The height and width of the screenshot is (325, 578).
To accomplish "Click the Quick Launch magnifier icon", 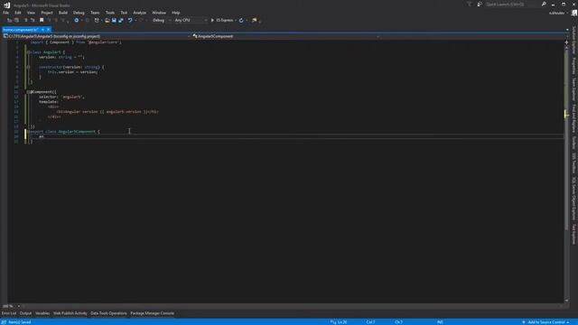I will pyautogui.click(x=544, y=4).
